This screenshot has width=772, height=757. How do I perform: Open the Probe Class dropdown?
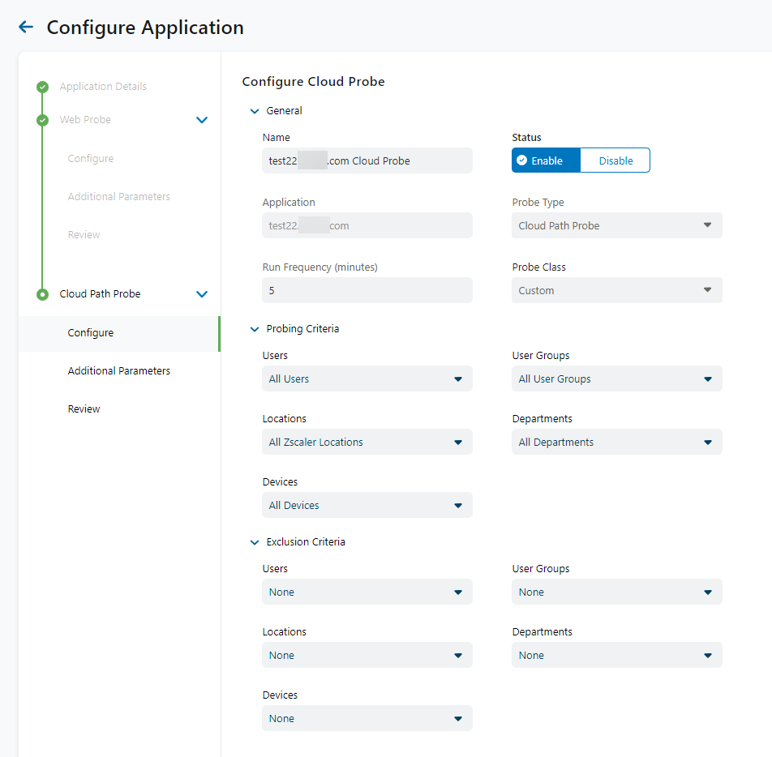pyautogui.click(x=617, y=290)
